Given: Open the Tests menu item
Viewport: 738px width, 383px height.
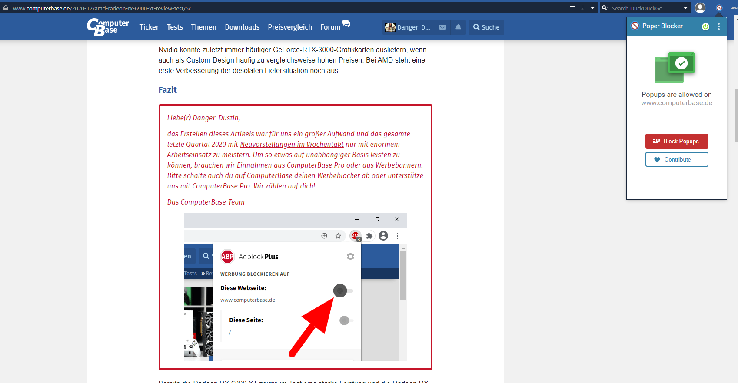Looking at the screenshot, I should coord(175,27).
